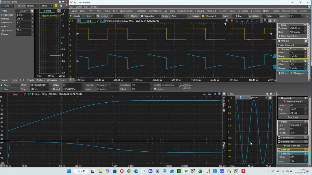Click the orange crosshair cursor icon
Viewport: 312px width, 175px height.
tap(232, 21)
